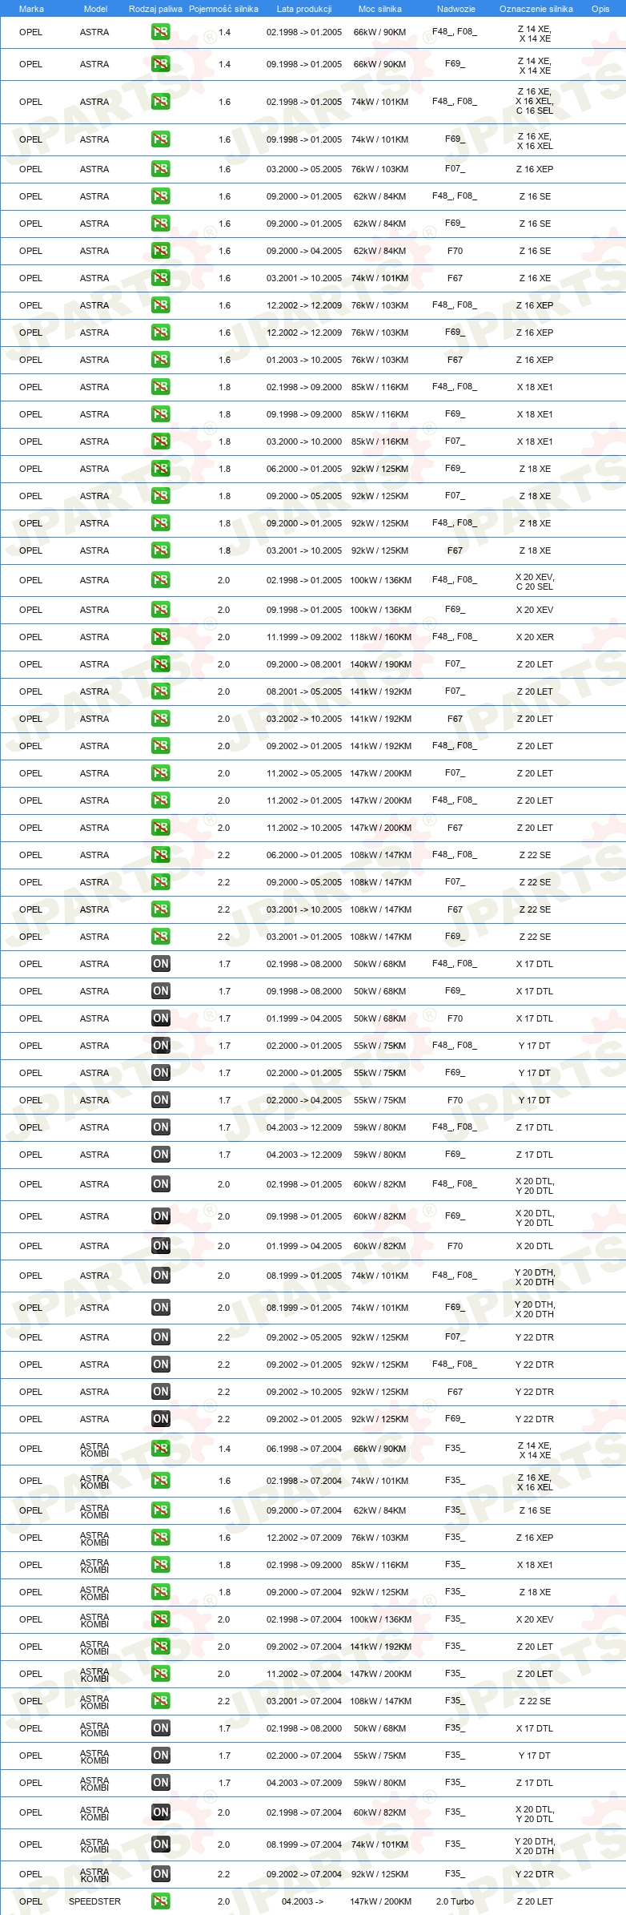Click the Nadwozie column header
This screenshot has width=626, height=1915.
[x=456, y=9]
